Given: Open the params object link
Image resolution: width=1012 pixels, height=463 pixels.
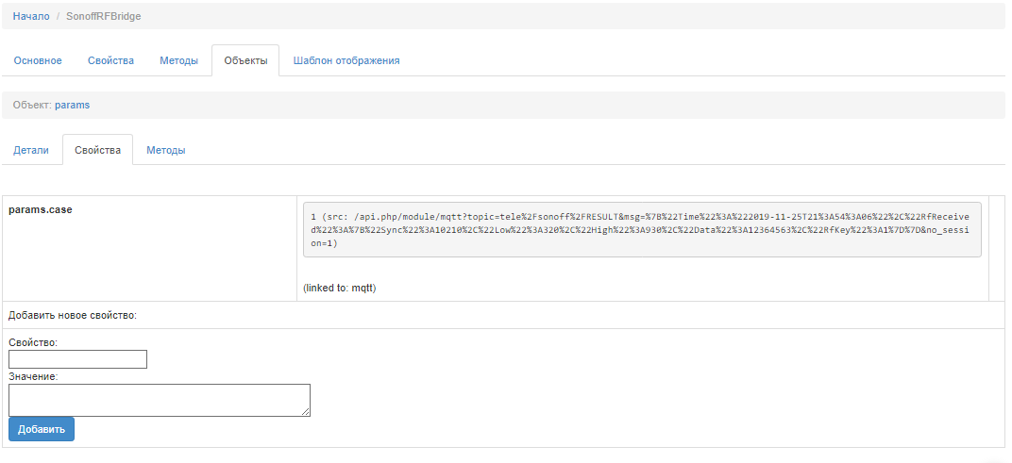Looking at the screenshot, I should pos(73,105).
